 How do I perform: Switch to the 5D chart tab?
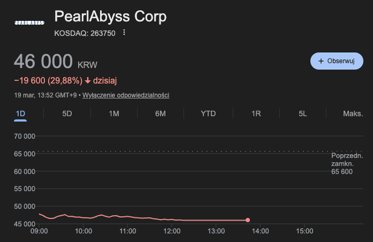pyautogui.click(x=67, y=114)
